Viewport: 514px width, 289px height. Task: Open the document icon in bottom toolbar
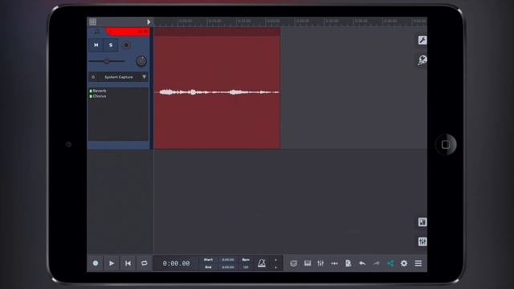tap(348, 263)
